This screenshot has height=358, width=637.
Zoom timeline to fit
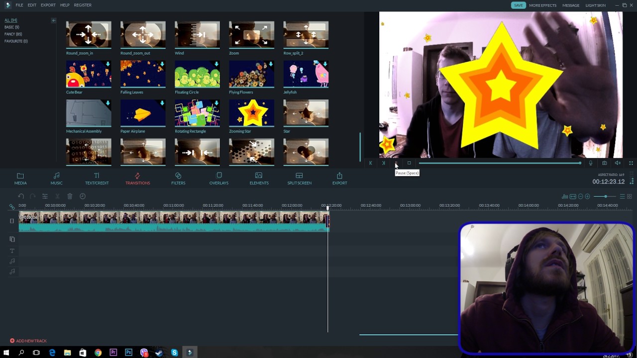pos(573,196)
